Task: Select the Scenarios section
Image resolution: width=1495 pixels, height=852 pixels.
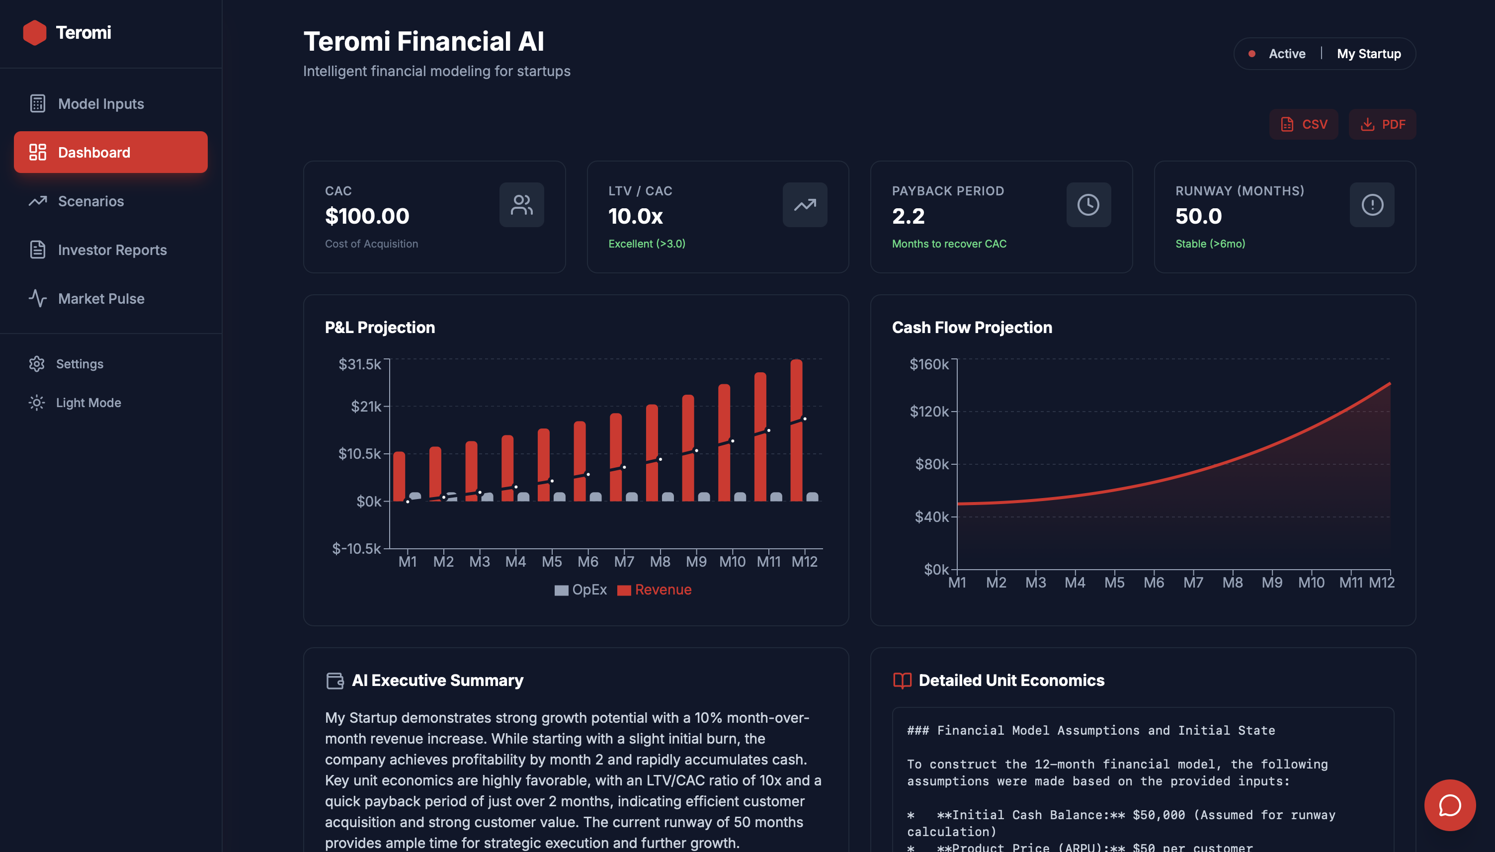Action: pyautogui.click(x=90, y=201)
